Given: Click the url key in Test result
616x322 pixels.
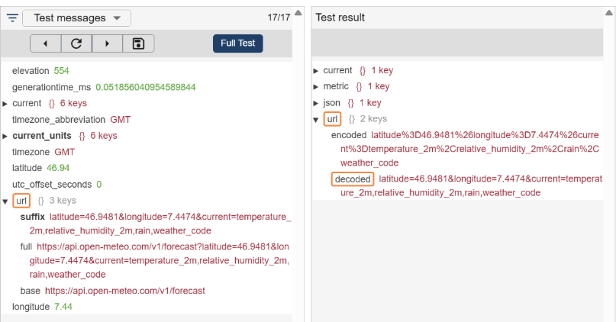Looking at the screenshot, I should pyautogui.click(x=332, y=119).
